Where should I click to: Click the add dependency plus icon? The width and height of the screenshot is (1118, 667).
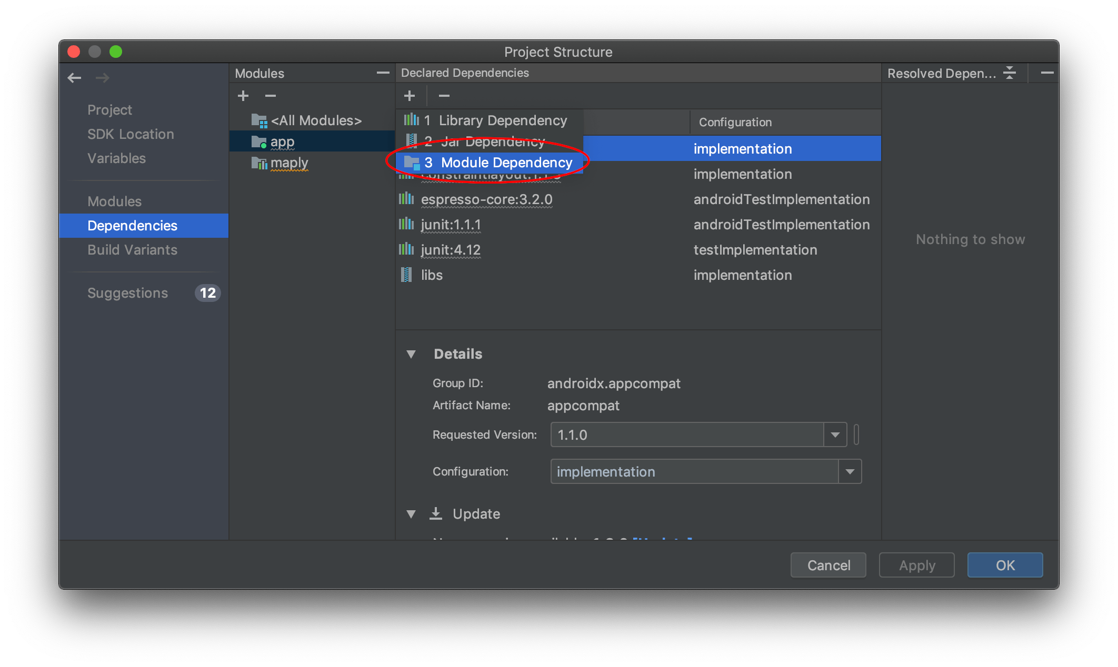410,96
